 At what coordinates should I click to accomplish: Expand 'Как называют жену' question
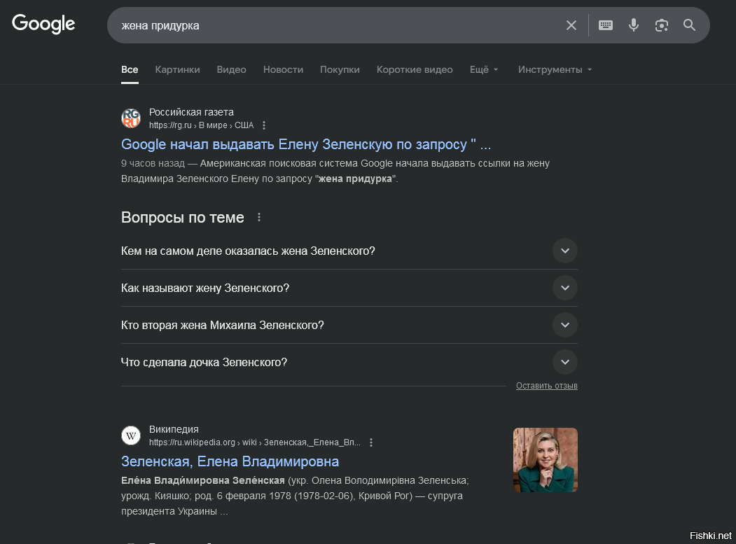(x=564, y=288)
